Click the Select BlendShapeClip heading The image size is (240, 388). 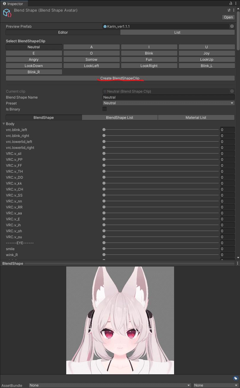coord(26,41)
